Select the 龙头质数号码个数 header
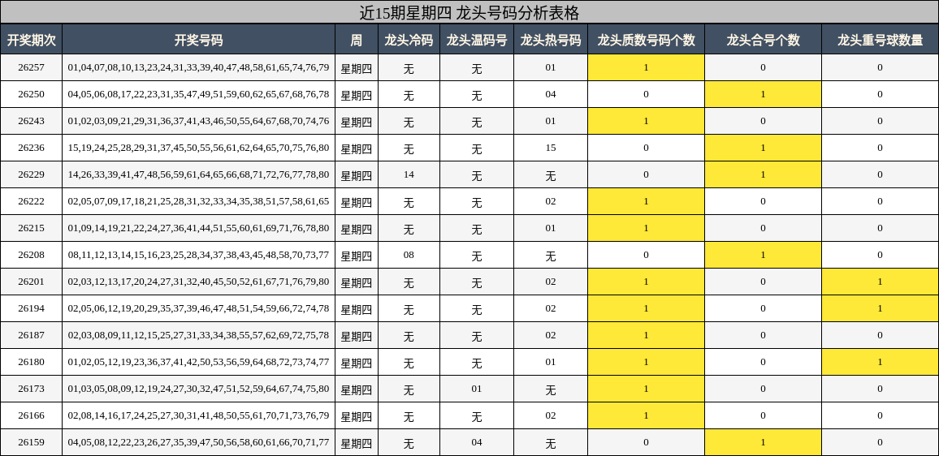939x456 pixels. pos(646,40)
